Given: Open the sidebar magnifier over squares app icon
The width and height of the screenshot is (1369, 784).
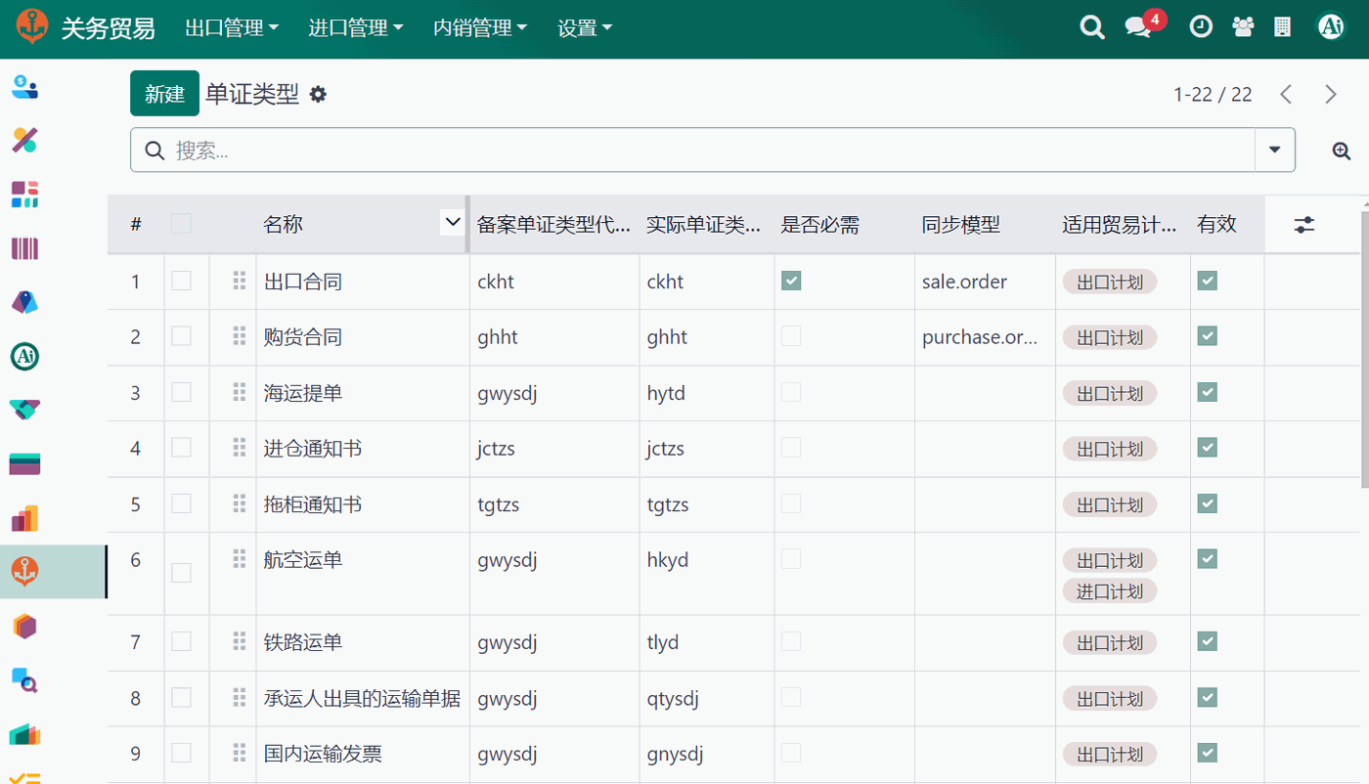Looking at the screenshot, I should pos(24,679).
